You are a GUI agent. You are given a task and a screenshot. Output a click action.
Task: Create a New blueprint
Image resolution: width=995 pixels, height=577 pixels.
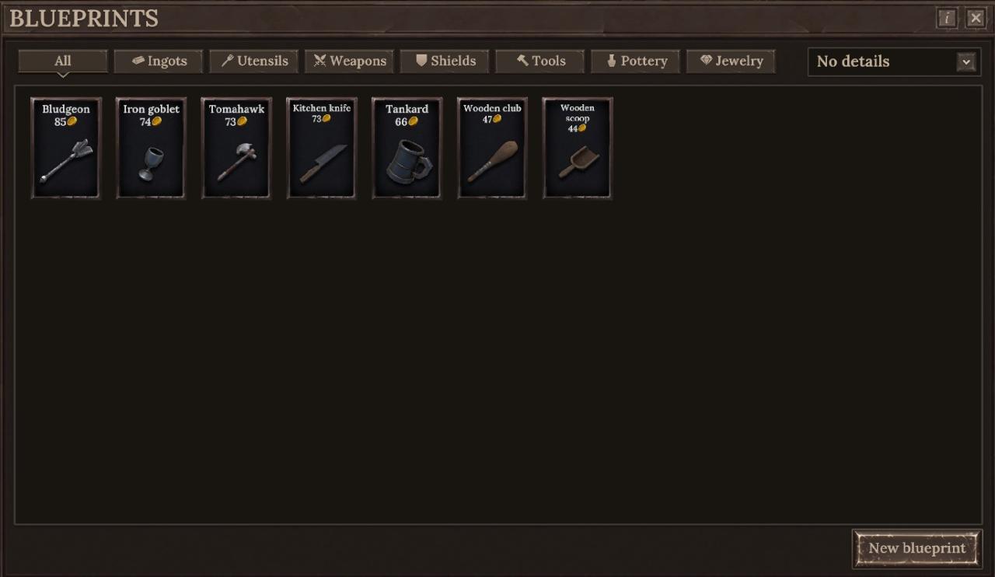coord(917,548)
